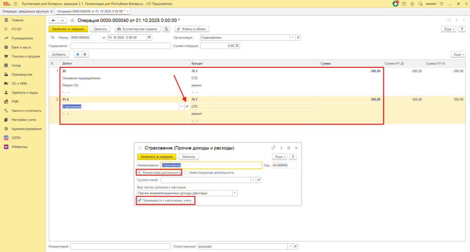This screenshot has width=470, height=252.
Task: Open the Страхователь organization card
Action: tap(298, 38)
